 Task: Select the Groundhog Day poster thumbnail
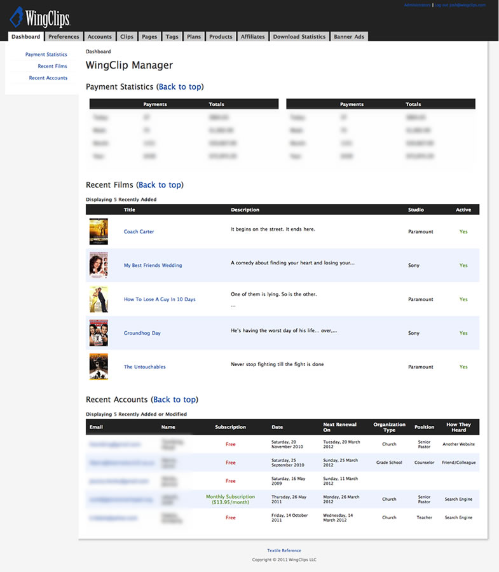tap(99, 333)
